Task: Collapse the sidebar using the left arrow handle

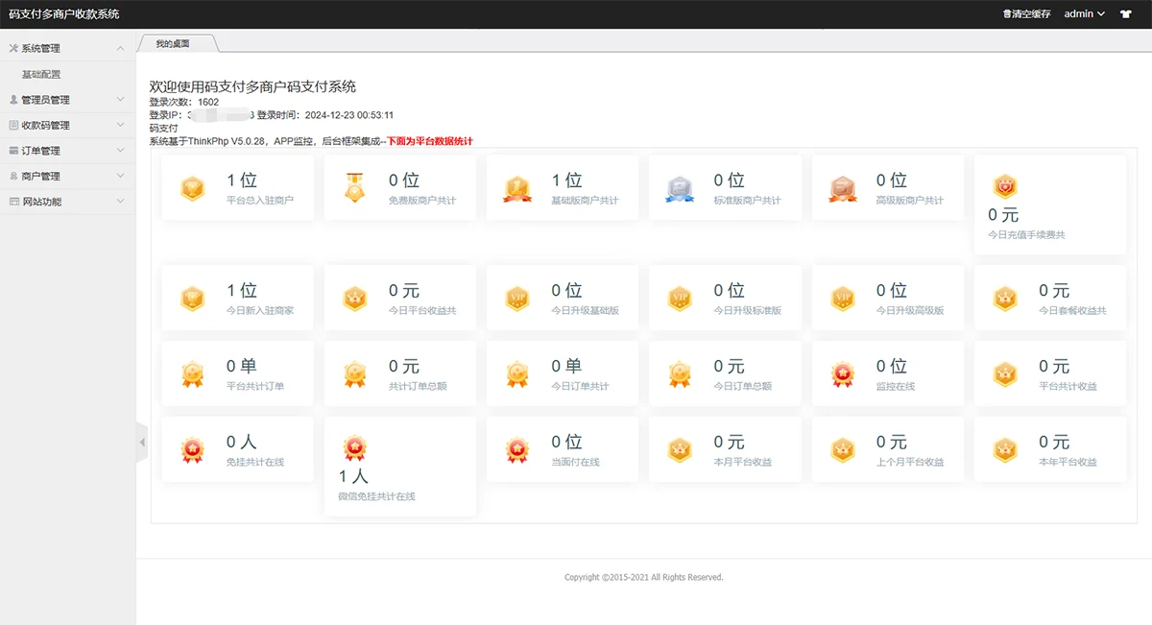Action: click(142, 443)
